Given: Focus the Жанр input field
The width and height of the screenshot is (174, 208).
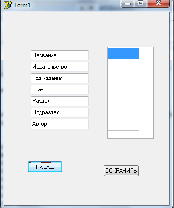Looking at the screenshot, I should tap(60, 89).
